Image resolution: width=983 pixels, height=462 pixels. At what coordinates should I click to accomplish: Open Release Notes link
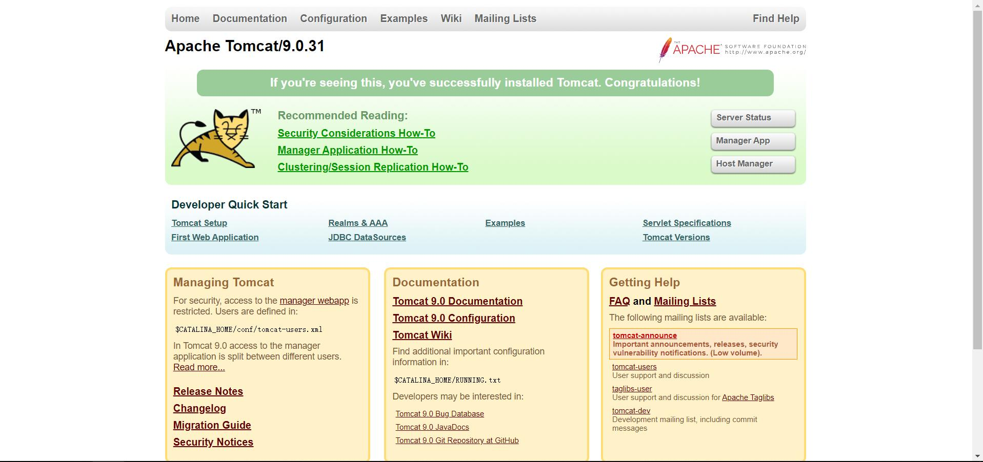point(208,391)
